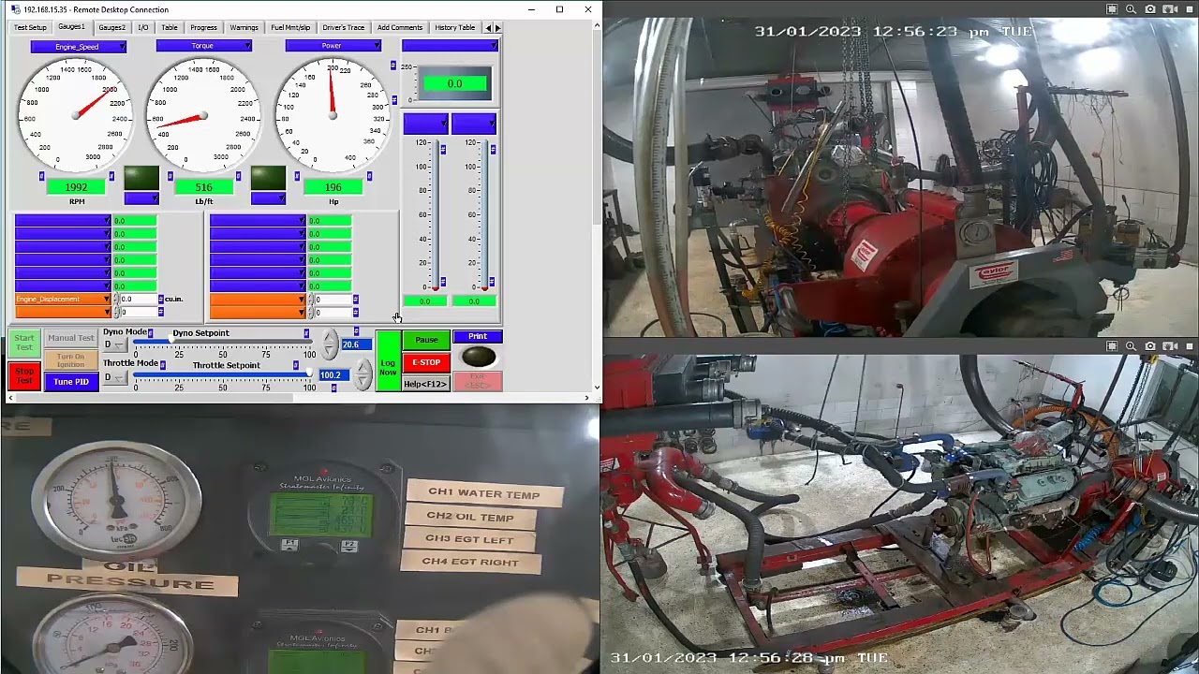Click the Manual Test button
1199x674 pixels.
tap(71, 338)
